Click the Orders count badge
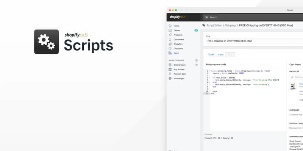Viewport: 303px width, 151px height. tap(196, 31)
